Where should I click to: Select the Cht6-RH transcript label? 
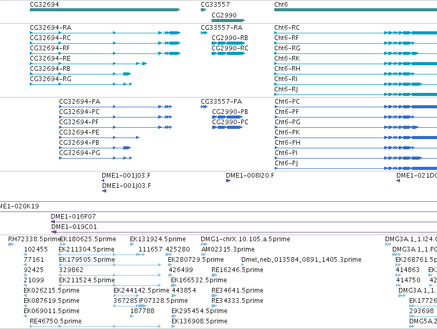point(288,69)
